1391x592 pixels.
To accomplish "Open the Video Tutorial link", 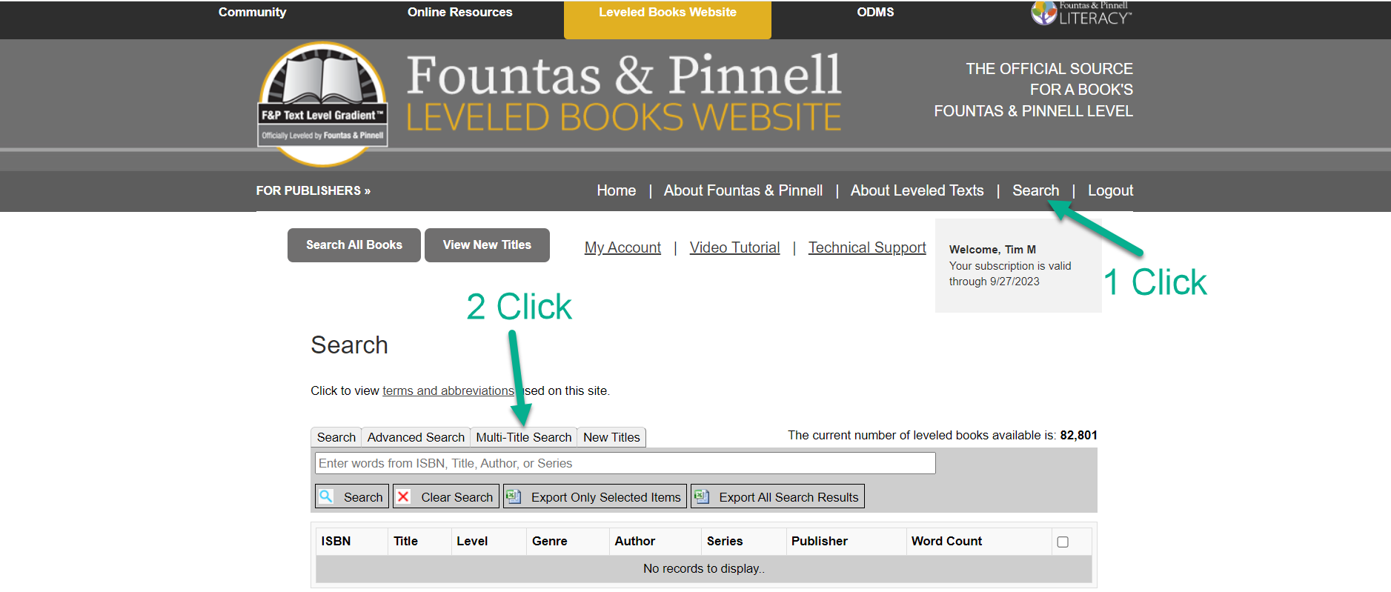I will coord(734,247).
